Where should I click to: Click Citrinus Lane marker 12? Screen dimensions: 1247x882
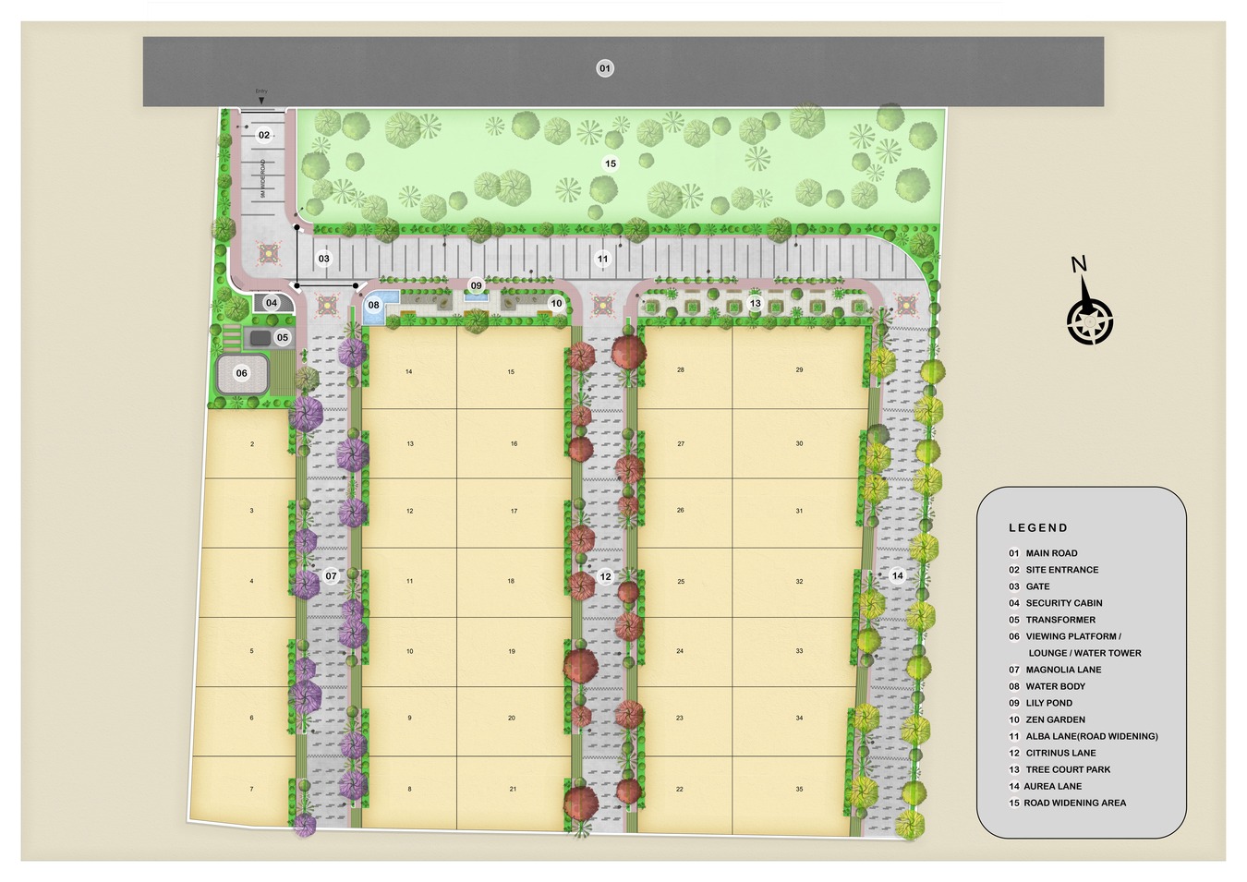pos(605,577)
